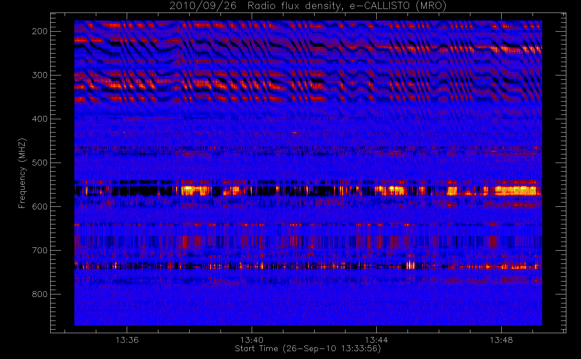Select the 400 frequency tick label
The height and width of the screenshot is (359, 581).
(x=40, y=119)
